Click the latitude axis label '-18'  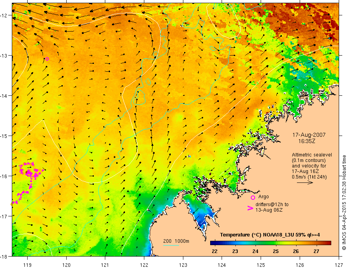[4, 256]
